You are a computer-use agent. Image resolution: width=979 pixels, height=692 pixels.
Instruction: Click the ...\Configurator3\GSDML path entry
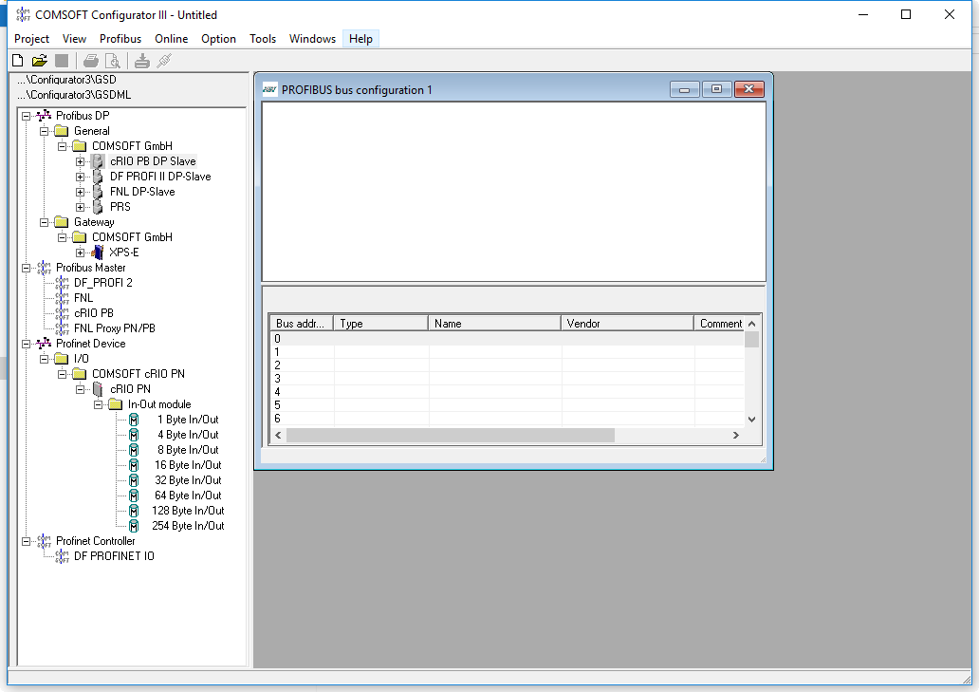(74, 95)
